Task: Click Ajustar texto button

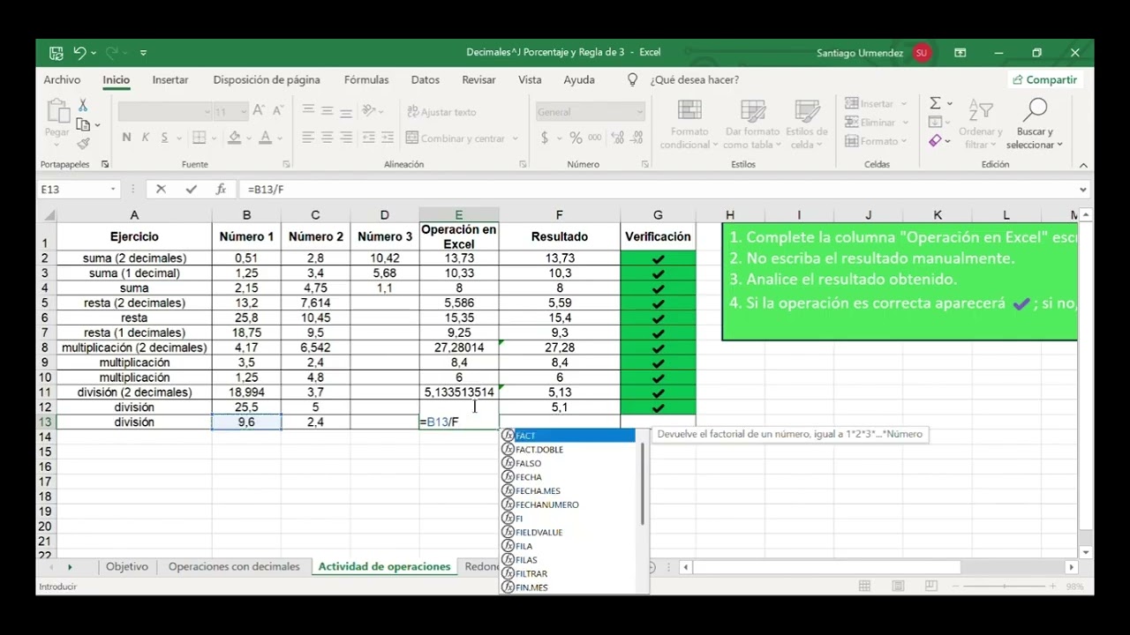Action: click(x=442, y=112)
